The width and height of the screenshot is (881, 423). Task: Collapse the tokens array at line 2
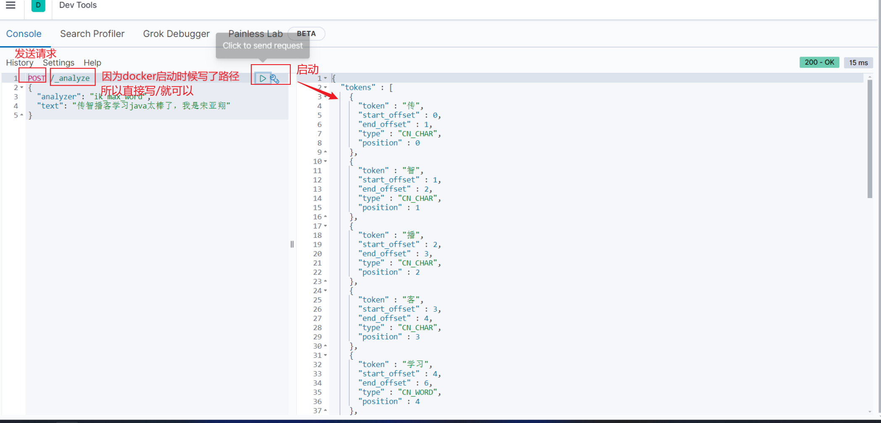[x=325, y=88]
